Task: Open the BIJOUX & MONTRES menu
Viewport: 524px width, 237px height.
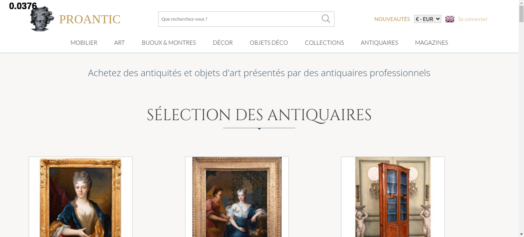Action: click(x=169, y=43)
